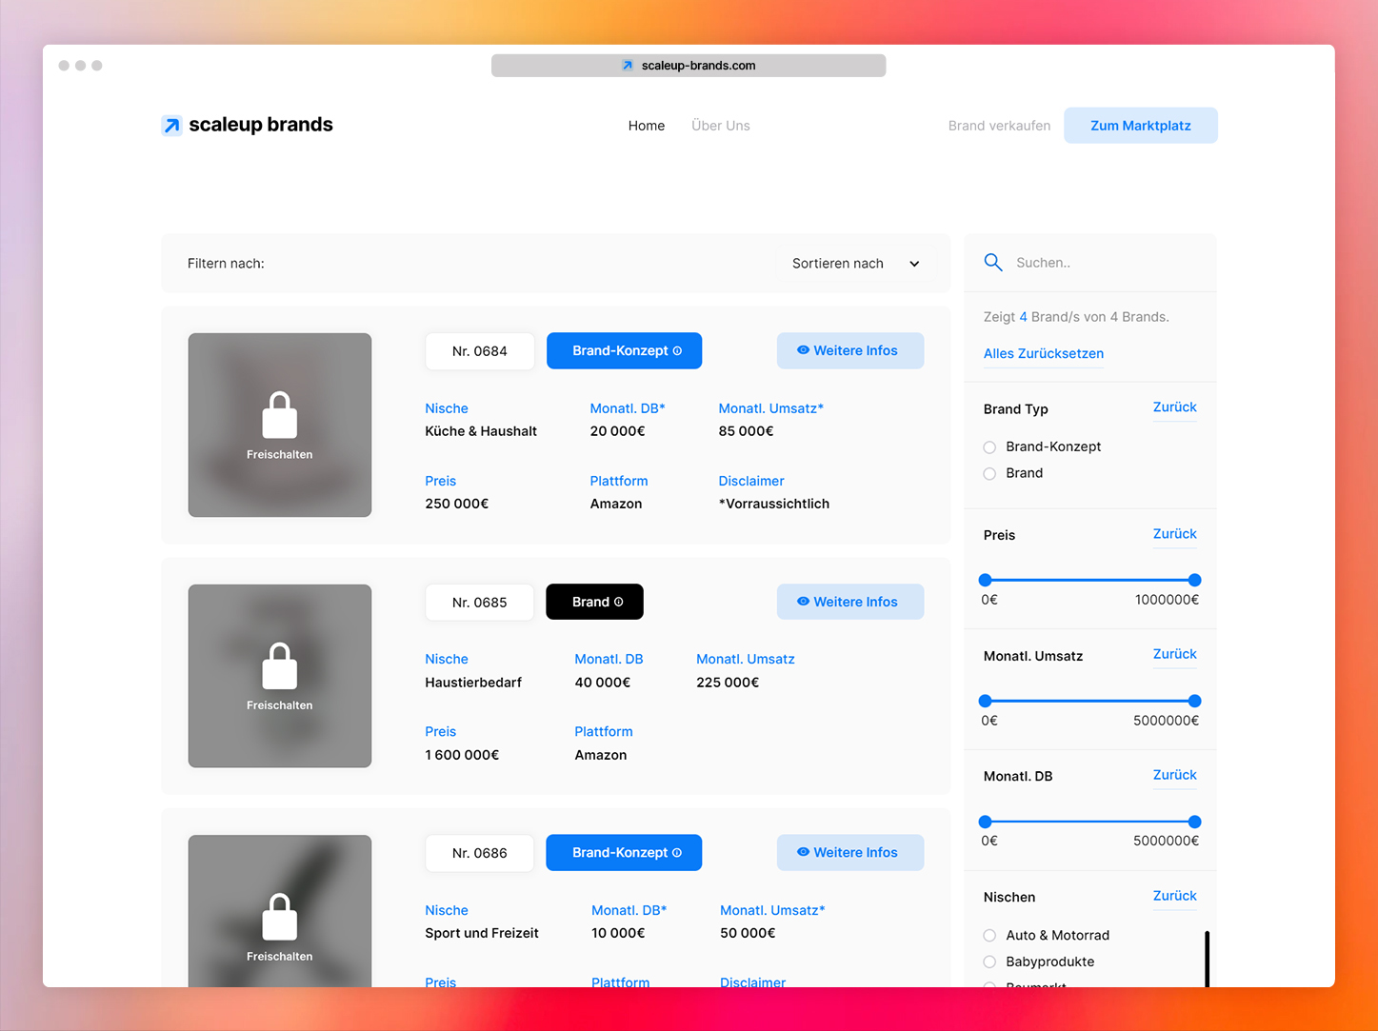Click the 'scaleup brands' logo text
The height and width of the screenshot is (1031, 1378).
point(261,125)
